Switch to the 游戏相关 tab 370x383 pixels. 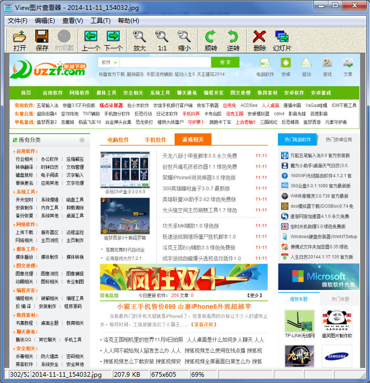point(193,139)
